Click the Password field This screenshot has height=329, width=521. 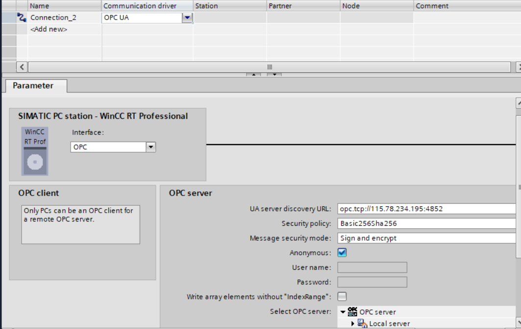(372, 282)
